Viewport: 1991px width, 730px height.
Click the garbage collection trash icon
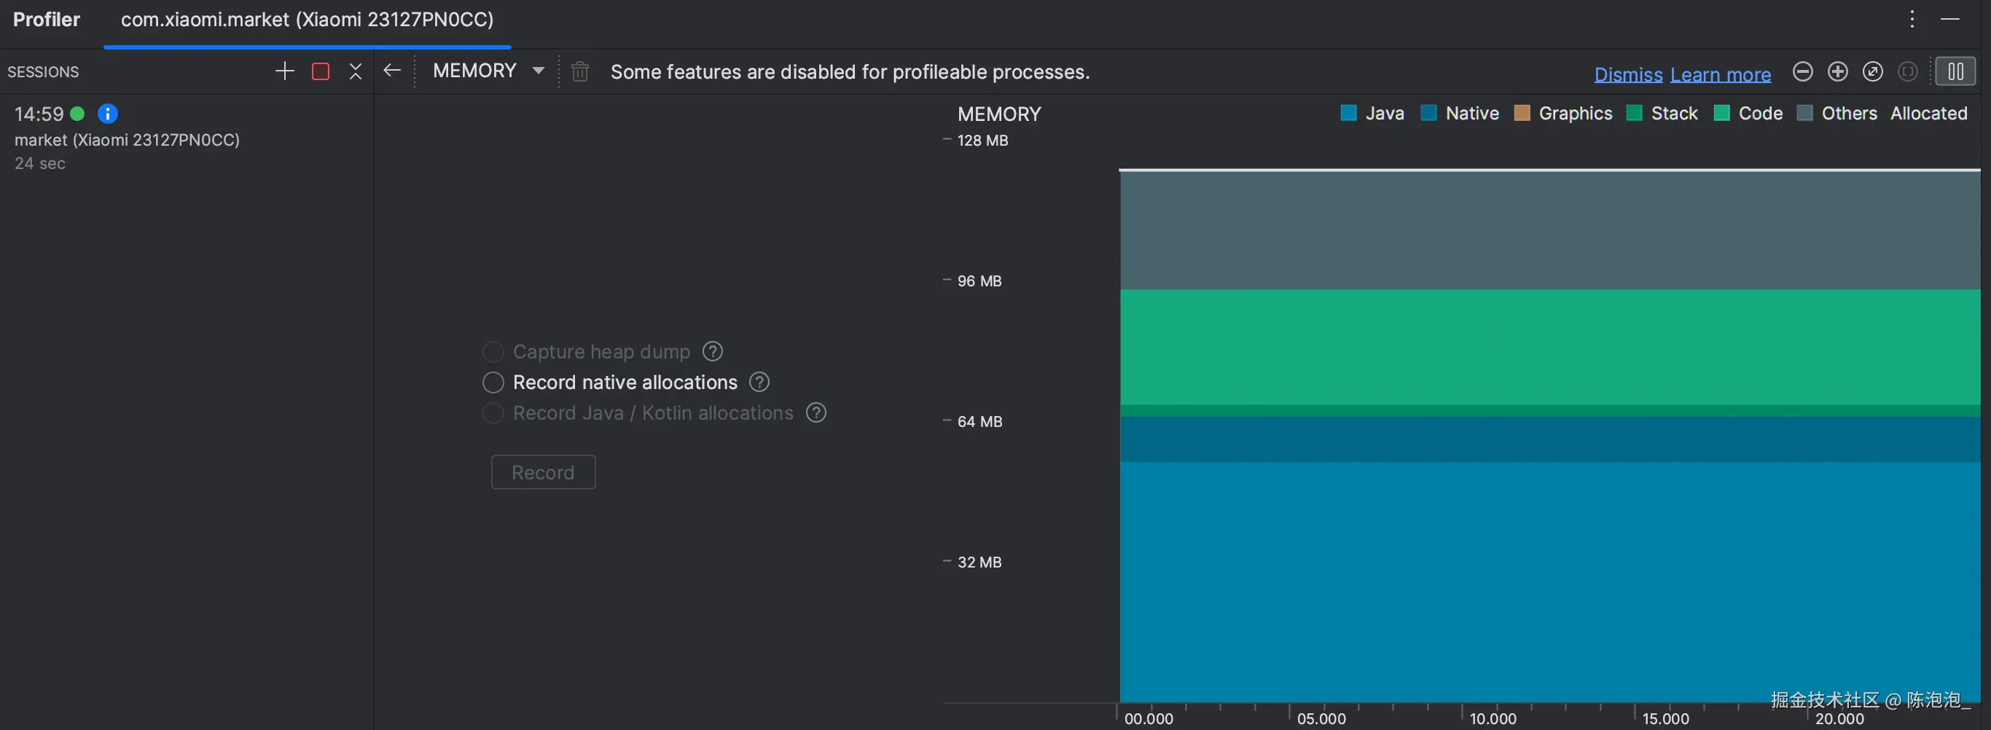click(x=579, y=72)
